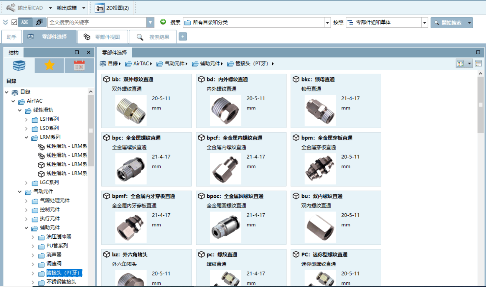Click the green plus add search icon
Viewport: 486px width, 287px height.
(x=163, y=22)
